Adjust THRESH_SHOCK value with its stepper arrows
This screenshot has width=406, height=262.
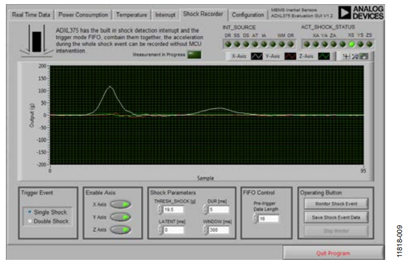tap(160, 209)
